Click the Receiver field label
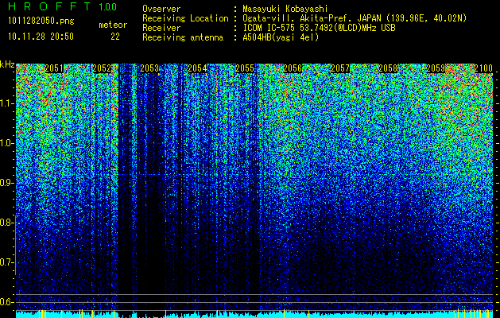The image size is (500, 318). point(161,28)
